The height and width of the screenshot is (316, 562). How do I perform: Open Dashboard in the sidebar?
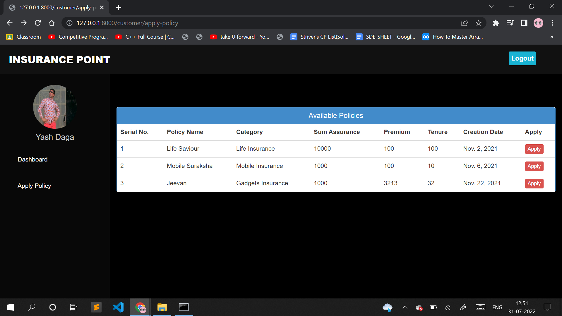click(32, 159)
